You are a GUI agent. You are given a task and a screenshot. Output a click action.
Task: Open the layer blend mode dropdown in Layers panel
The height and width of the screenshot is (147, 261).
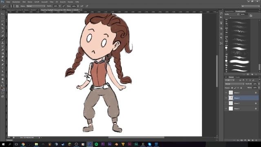coord(234,84)
